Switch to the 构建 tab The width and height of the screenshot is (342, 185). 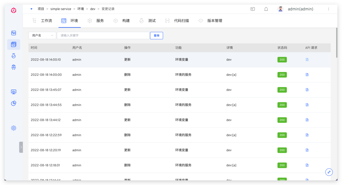(x=122, y=21)
